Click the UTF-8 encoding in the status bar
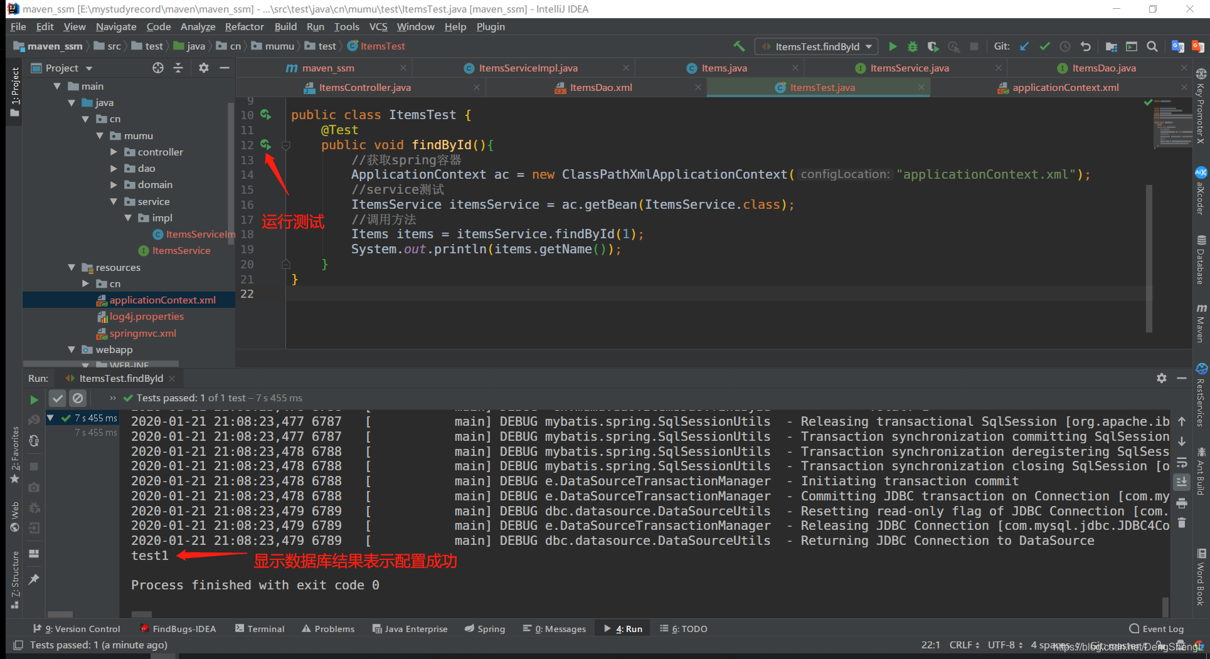 pyautogui.click(x=1005, y=645)
